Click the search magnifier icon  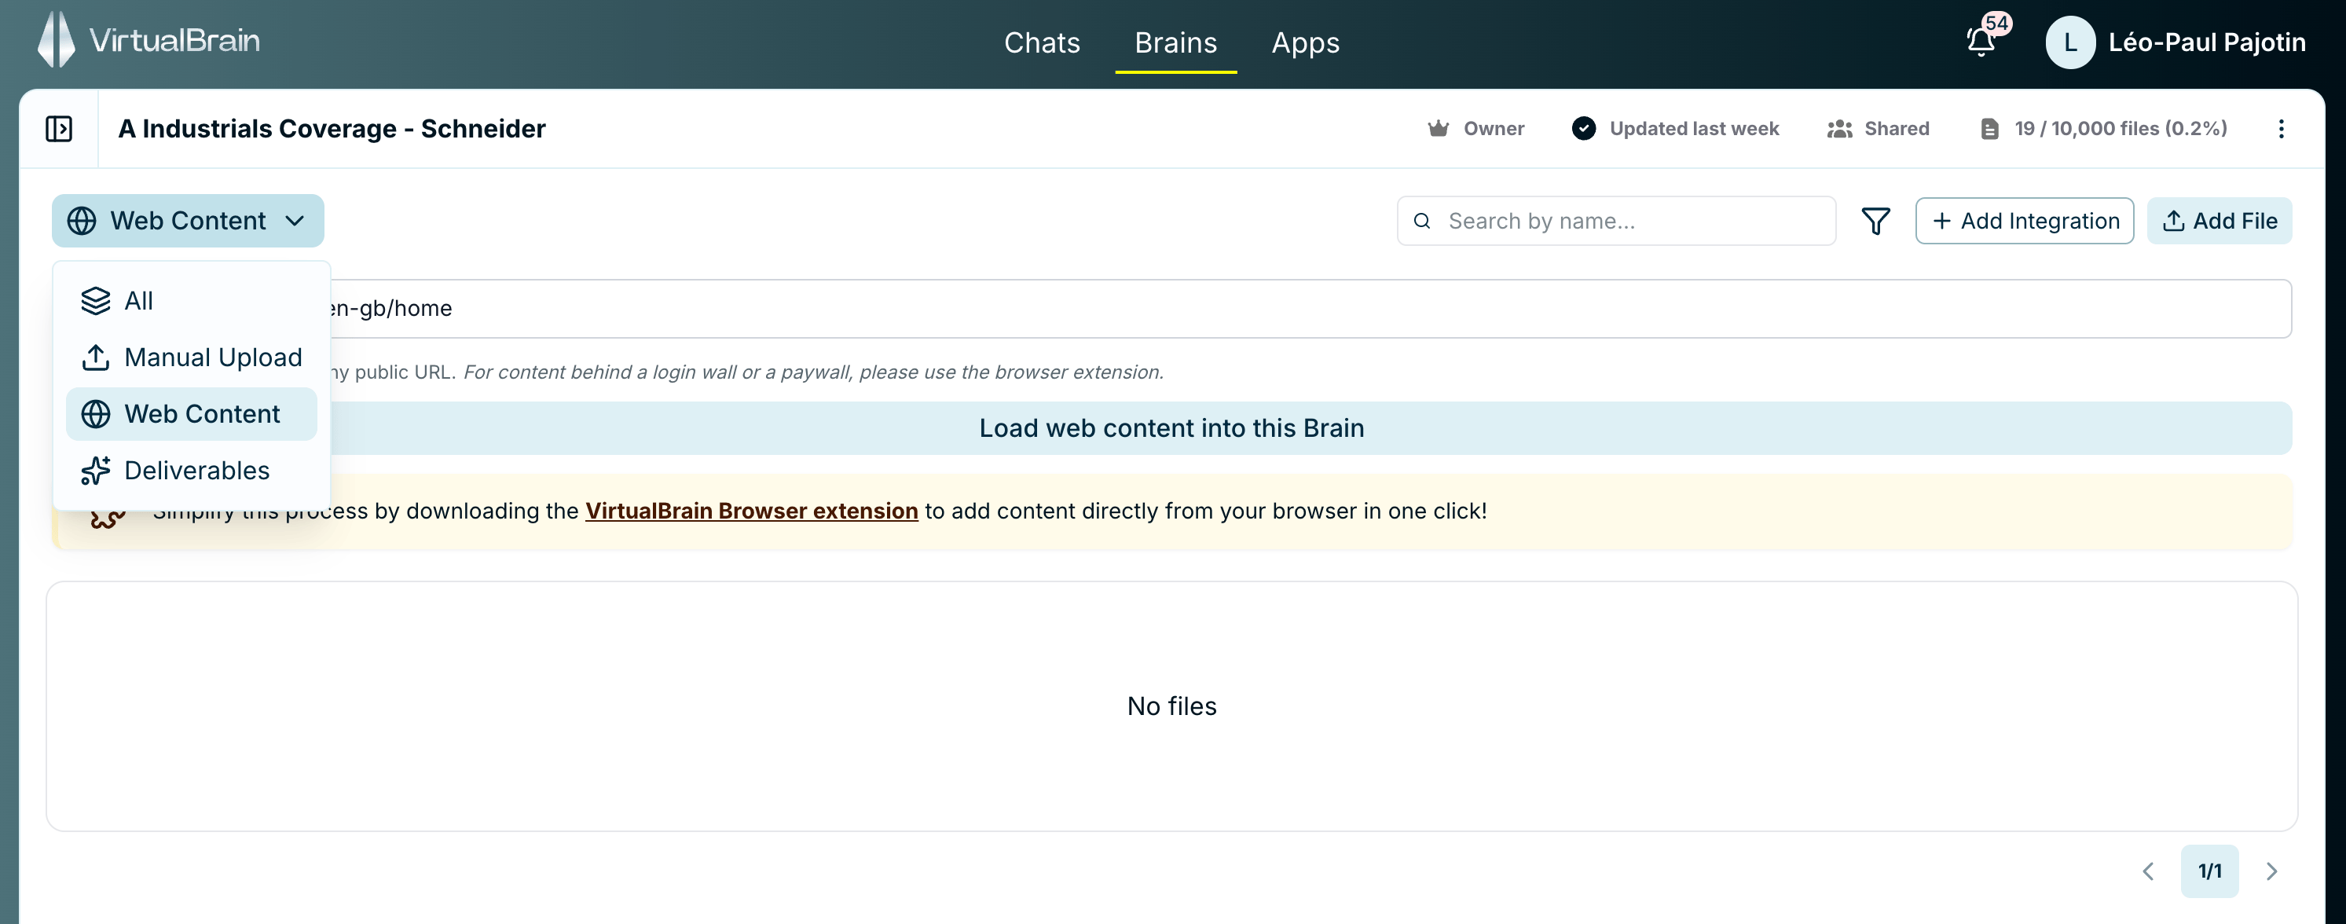[1421, 220]
